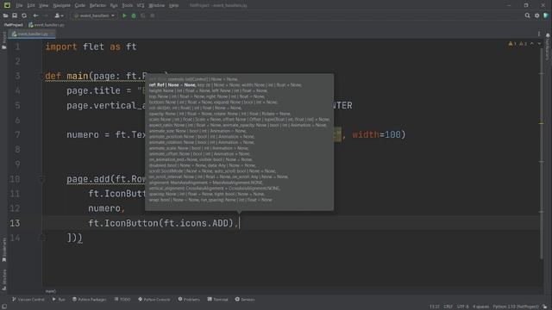Screen dimensions: 552x310
Task: Open the Notifications sidebar tab
Action: click(x=548, y=46)
